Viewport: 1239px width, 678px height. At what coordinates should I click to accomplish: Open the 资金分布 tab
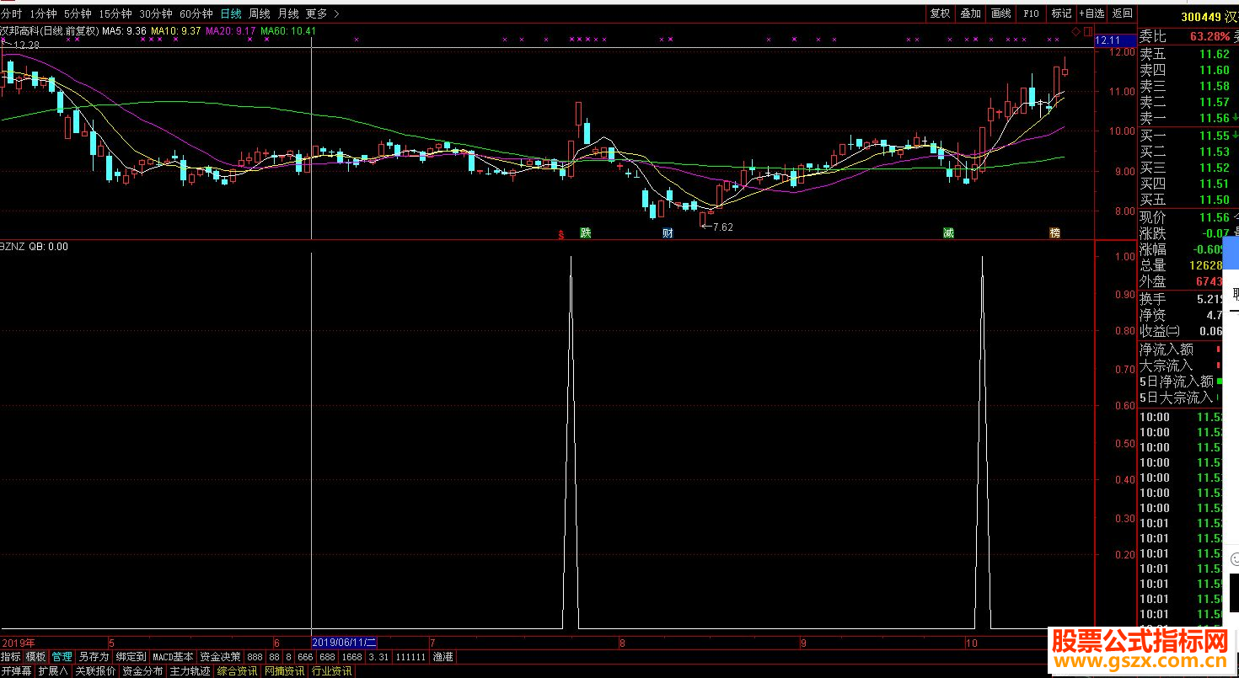[x=142, y=671]
